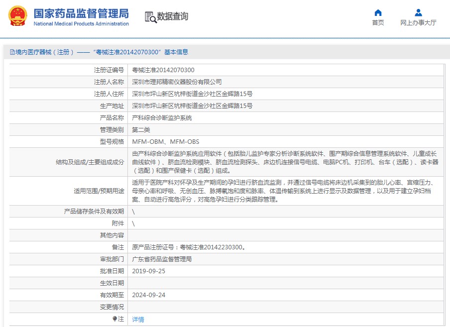Open the 详情 link
450x327 pixels.
138,319
